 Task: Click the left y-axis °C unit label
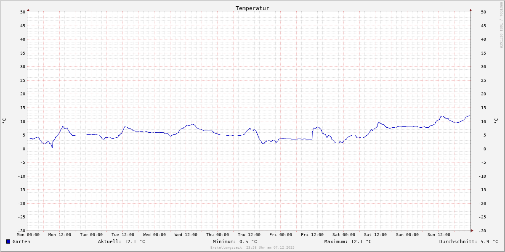(x=4, y=121)
